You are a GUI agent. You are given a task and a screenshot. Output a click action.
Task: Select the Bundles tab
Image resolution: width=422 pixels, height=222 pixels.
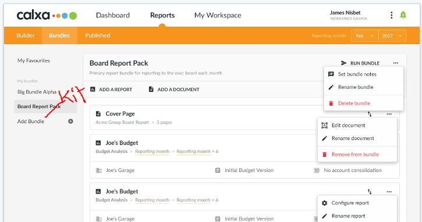59,35
